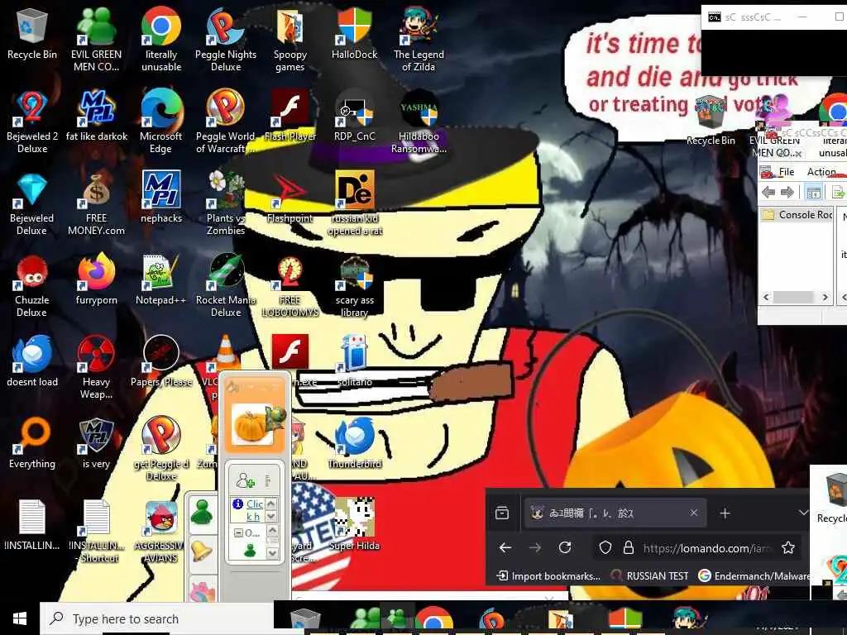Launch HalloDock desktop shortcut
The image size is (847, 635).
(354, 33)
